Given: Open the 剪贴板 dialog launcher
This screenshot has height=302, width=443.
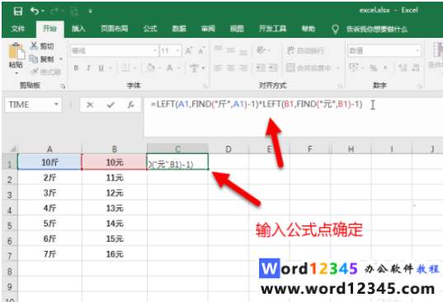Looking at the screenshot, I should click(x=63, y=86).
